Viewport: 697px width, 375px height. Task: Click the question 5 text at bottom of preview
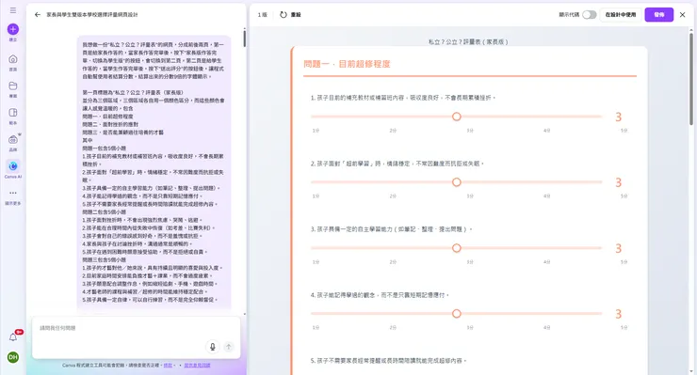click(388, 361)
